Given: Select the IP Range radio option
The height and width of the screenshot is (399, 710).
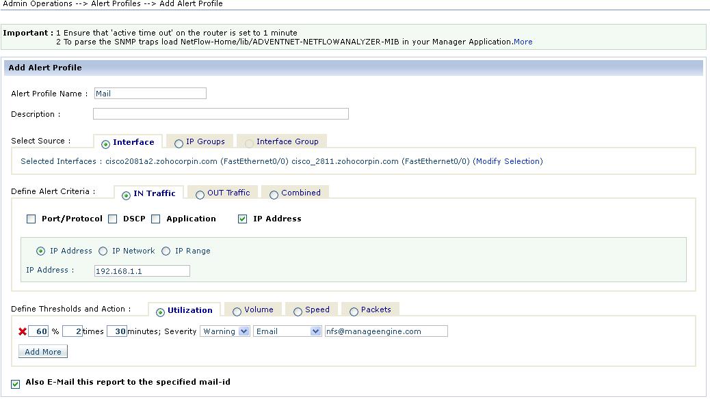Looking at the screenshot, I should pyautogui.click(x=166, y=251).
